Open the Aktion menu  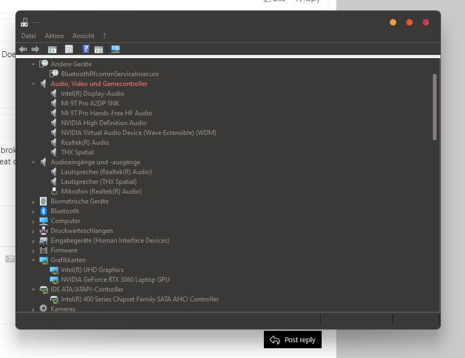click(54, 36)
